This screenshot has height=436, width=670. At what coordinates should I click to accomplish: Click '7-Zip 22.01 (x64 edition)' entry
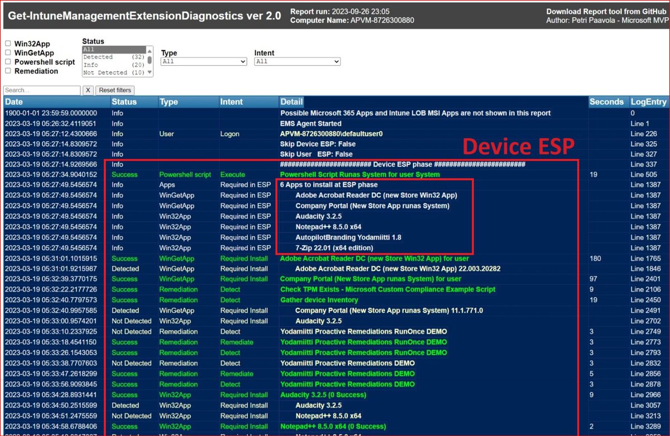[x=334, y=248]
